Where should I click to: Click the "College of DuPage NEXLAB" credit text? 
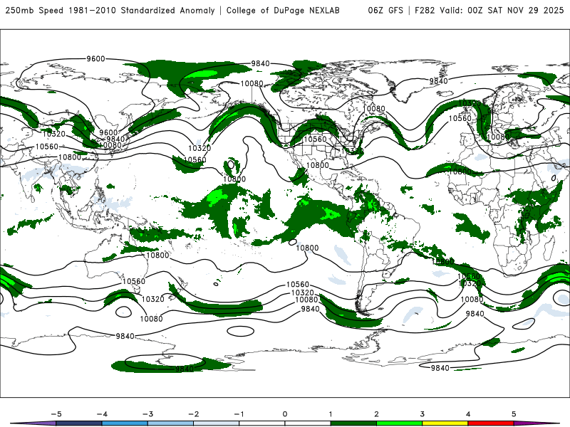283,10
